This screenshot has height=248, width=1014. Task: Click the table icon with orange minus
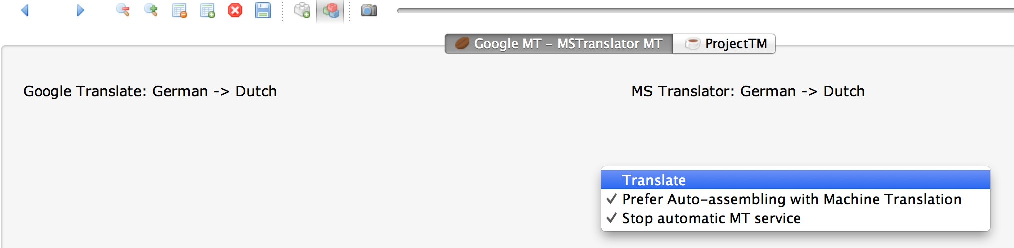(179, 10)
